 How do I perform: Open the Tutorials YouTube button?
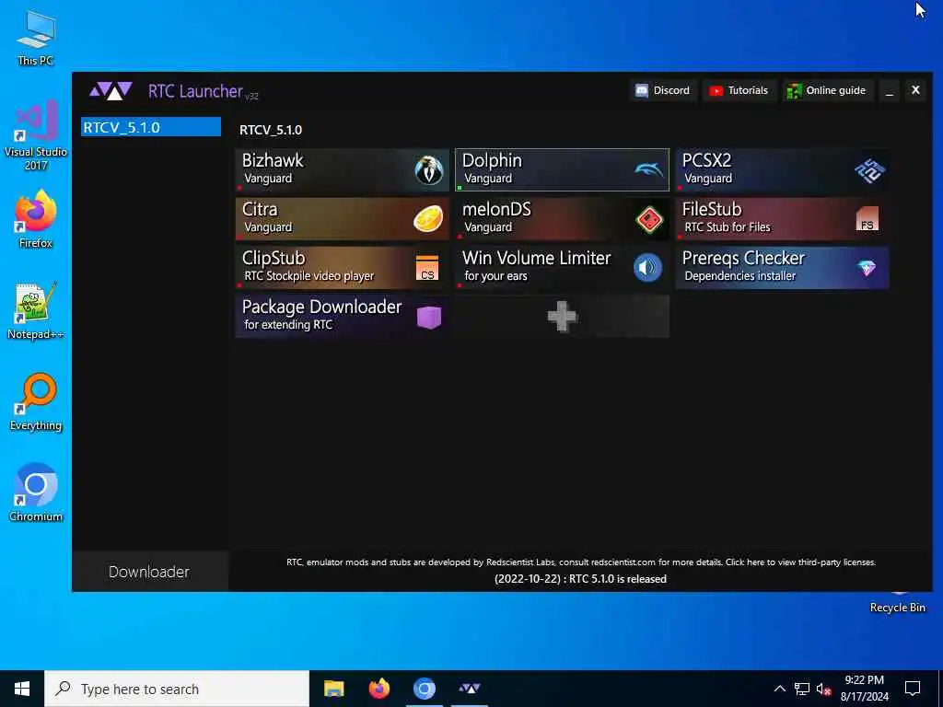click(739, 90)
